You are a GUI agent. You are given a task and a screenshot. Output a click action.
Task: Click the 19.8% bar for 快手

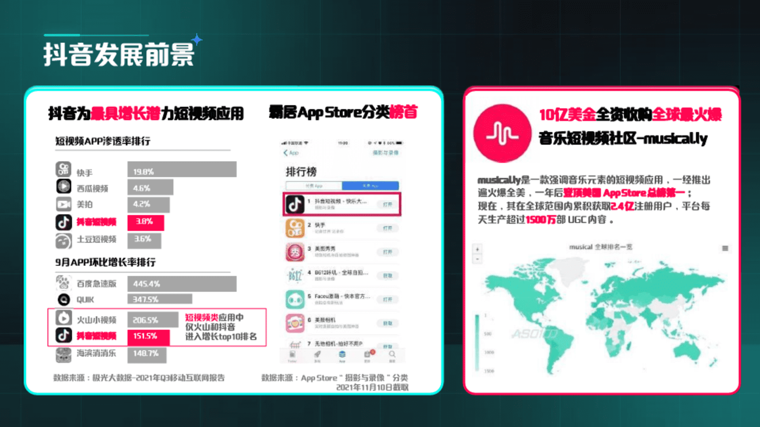coord(182,169)
